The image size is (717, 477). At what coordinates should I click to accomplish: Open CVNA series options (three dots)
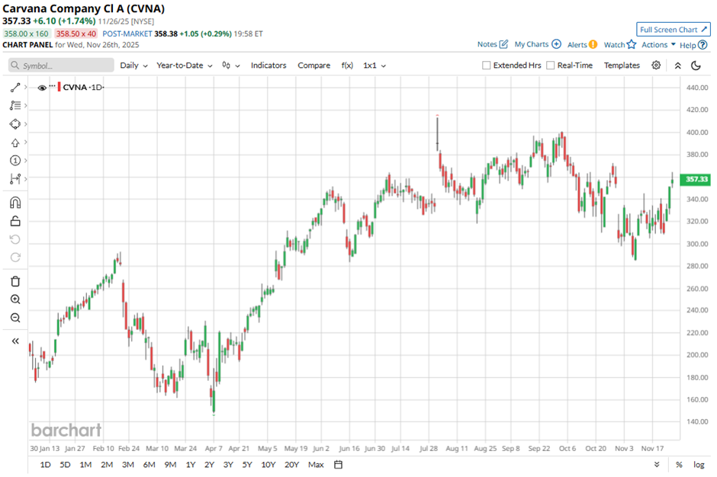(52, 86)
